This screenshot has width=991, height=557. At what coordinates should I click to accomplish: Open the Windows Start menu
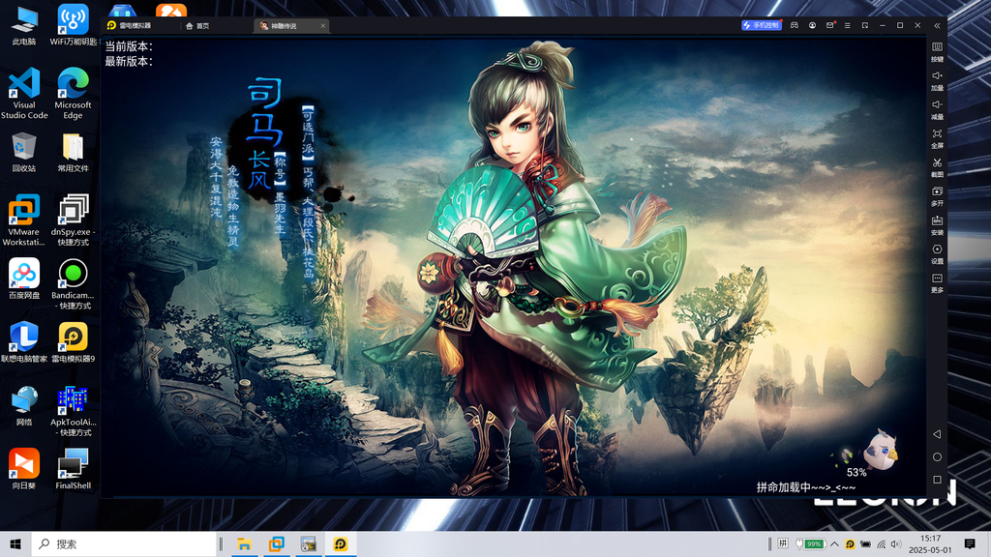click(x=15, y=543)
